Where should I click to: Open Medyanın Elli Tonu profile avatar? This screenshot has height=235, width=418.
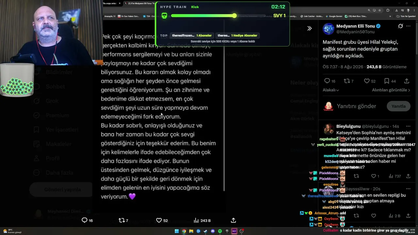click(329, 29)
